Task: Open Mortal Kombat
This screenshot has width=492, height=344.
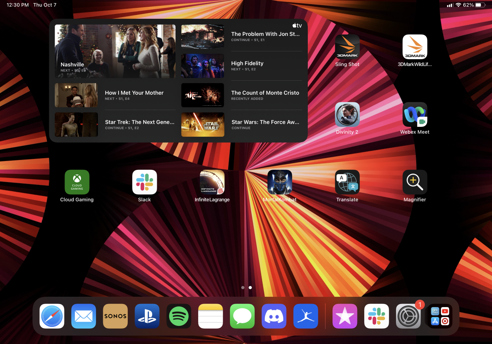Action: coord(279,182)
